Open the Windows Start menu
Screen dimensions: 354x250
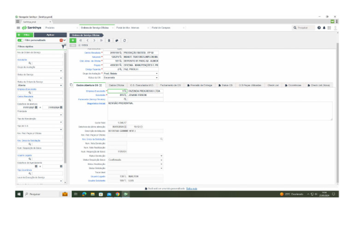coord(19,194)
